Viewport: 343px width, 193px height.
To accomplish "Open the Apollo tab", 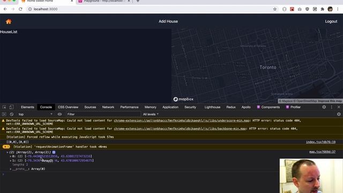I will [x=246, y=107].
